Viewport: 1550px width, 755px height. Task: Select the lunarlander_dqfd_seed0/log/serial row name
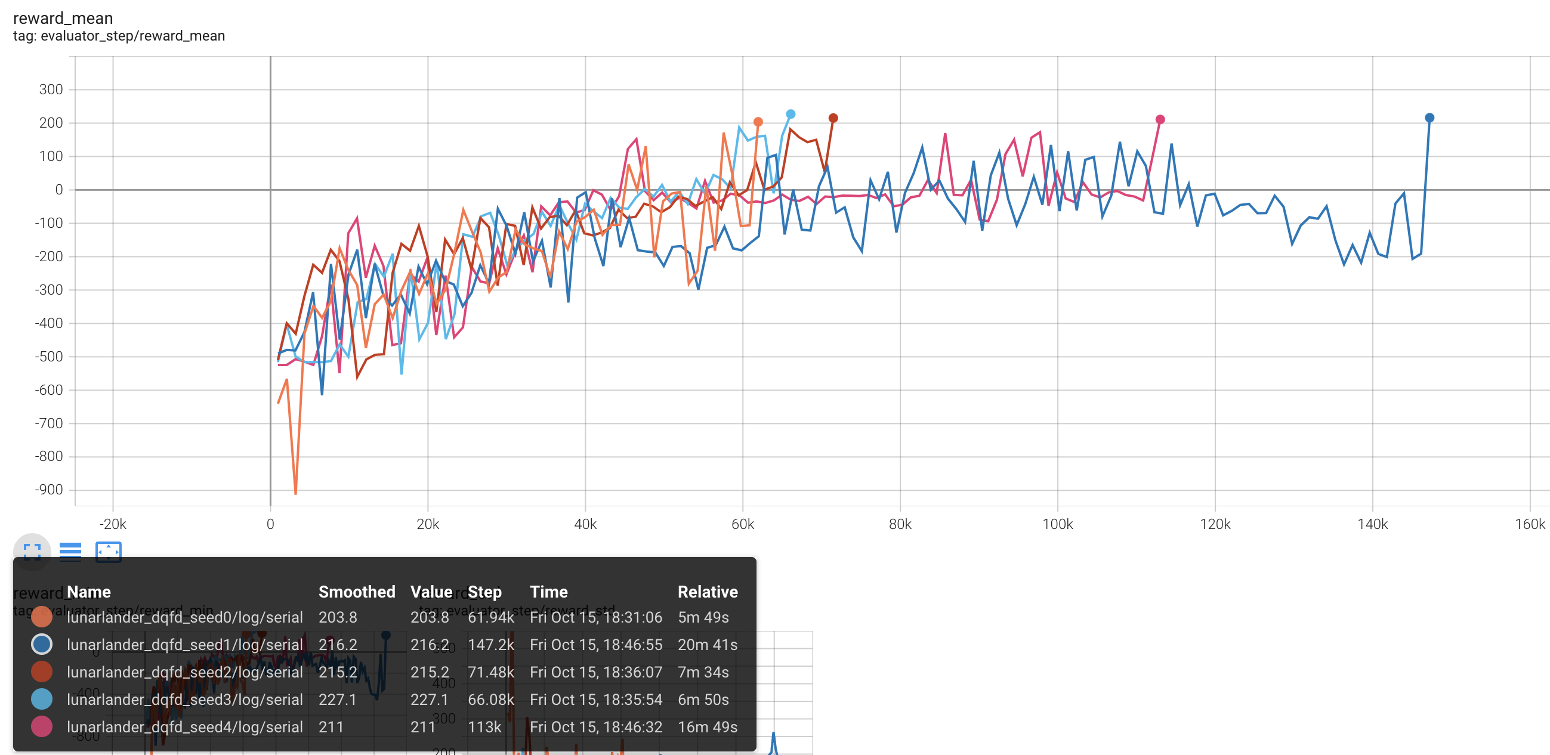[184, 617]
